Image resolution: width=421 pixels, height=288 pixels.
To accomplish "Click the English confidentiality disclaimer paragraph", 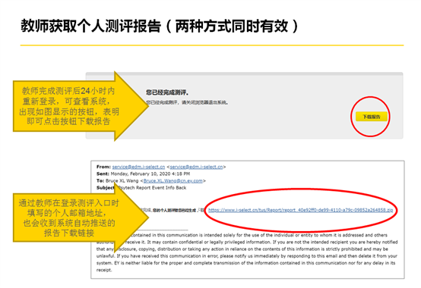I will pos(247,252).
